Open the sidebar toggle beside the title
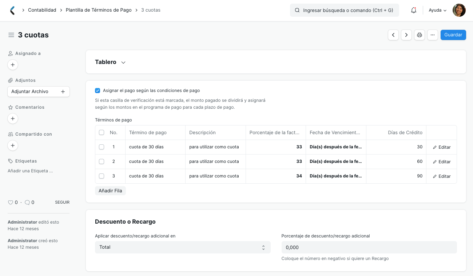 (x=11, y=35)
